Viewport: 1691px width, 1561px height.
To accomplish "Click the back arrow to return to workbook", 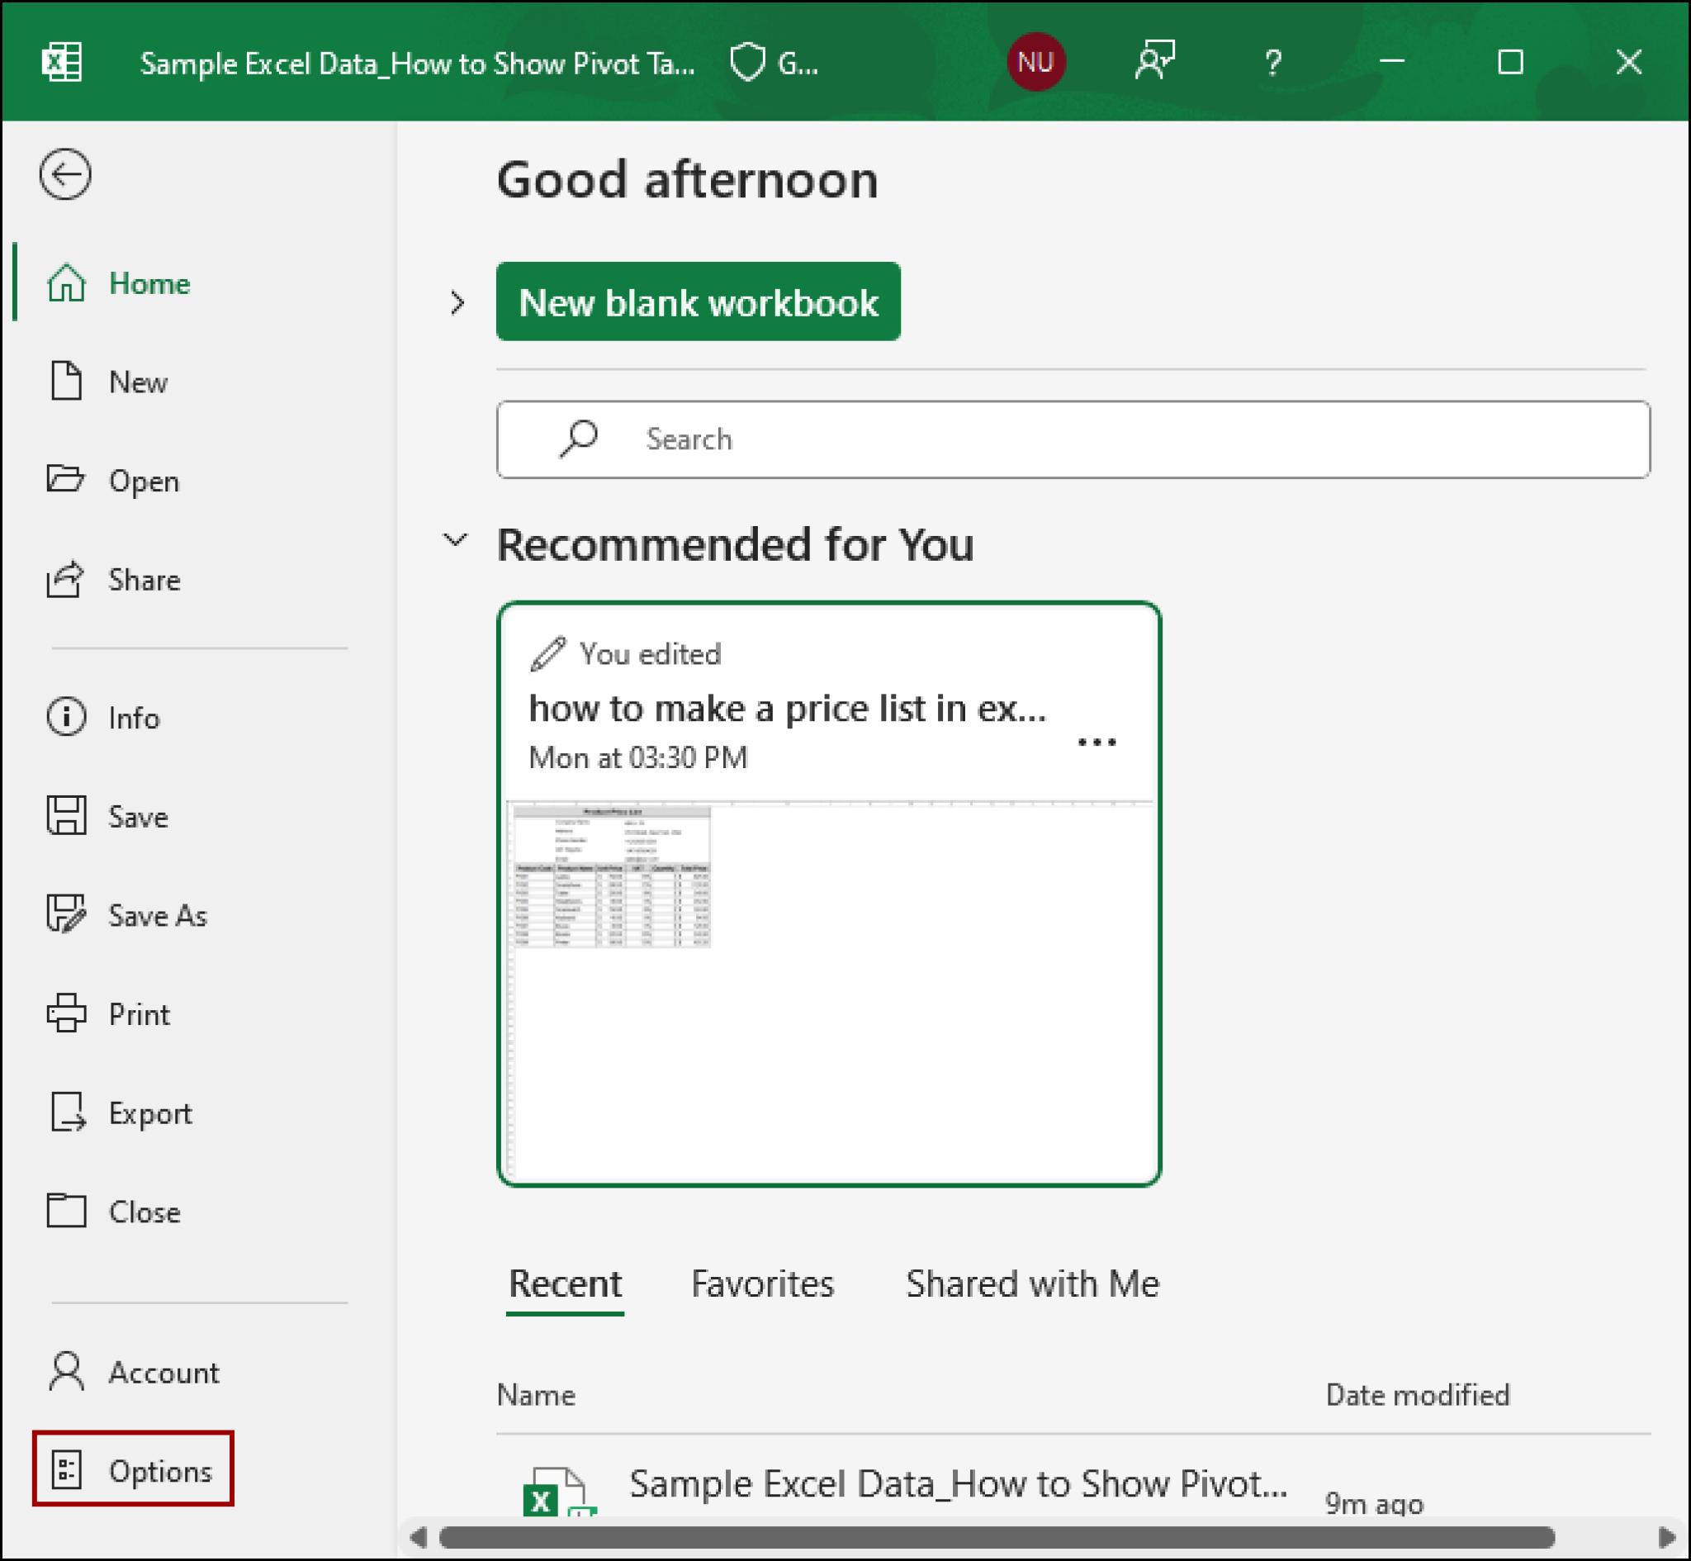I will 64,175.
